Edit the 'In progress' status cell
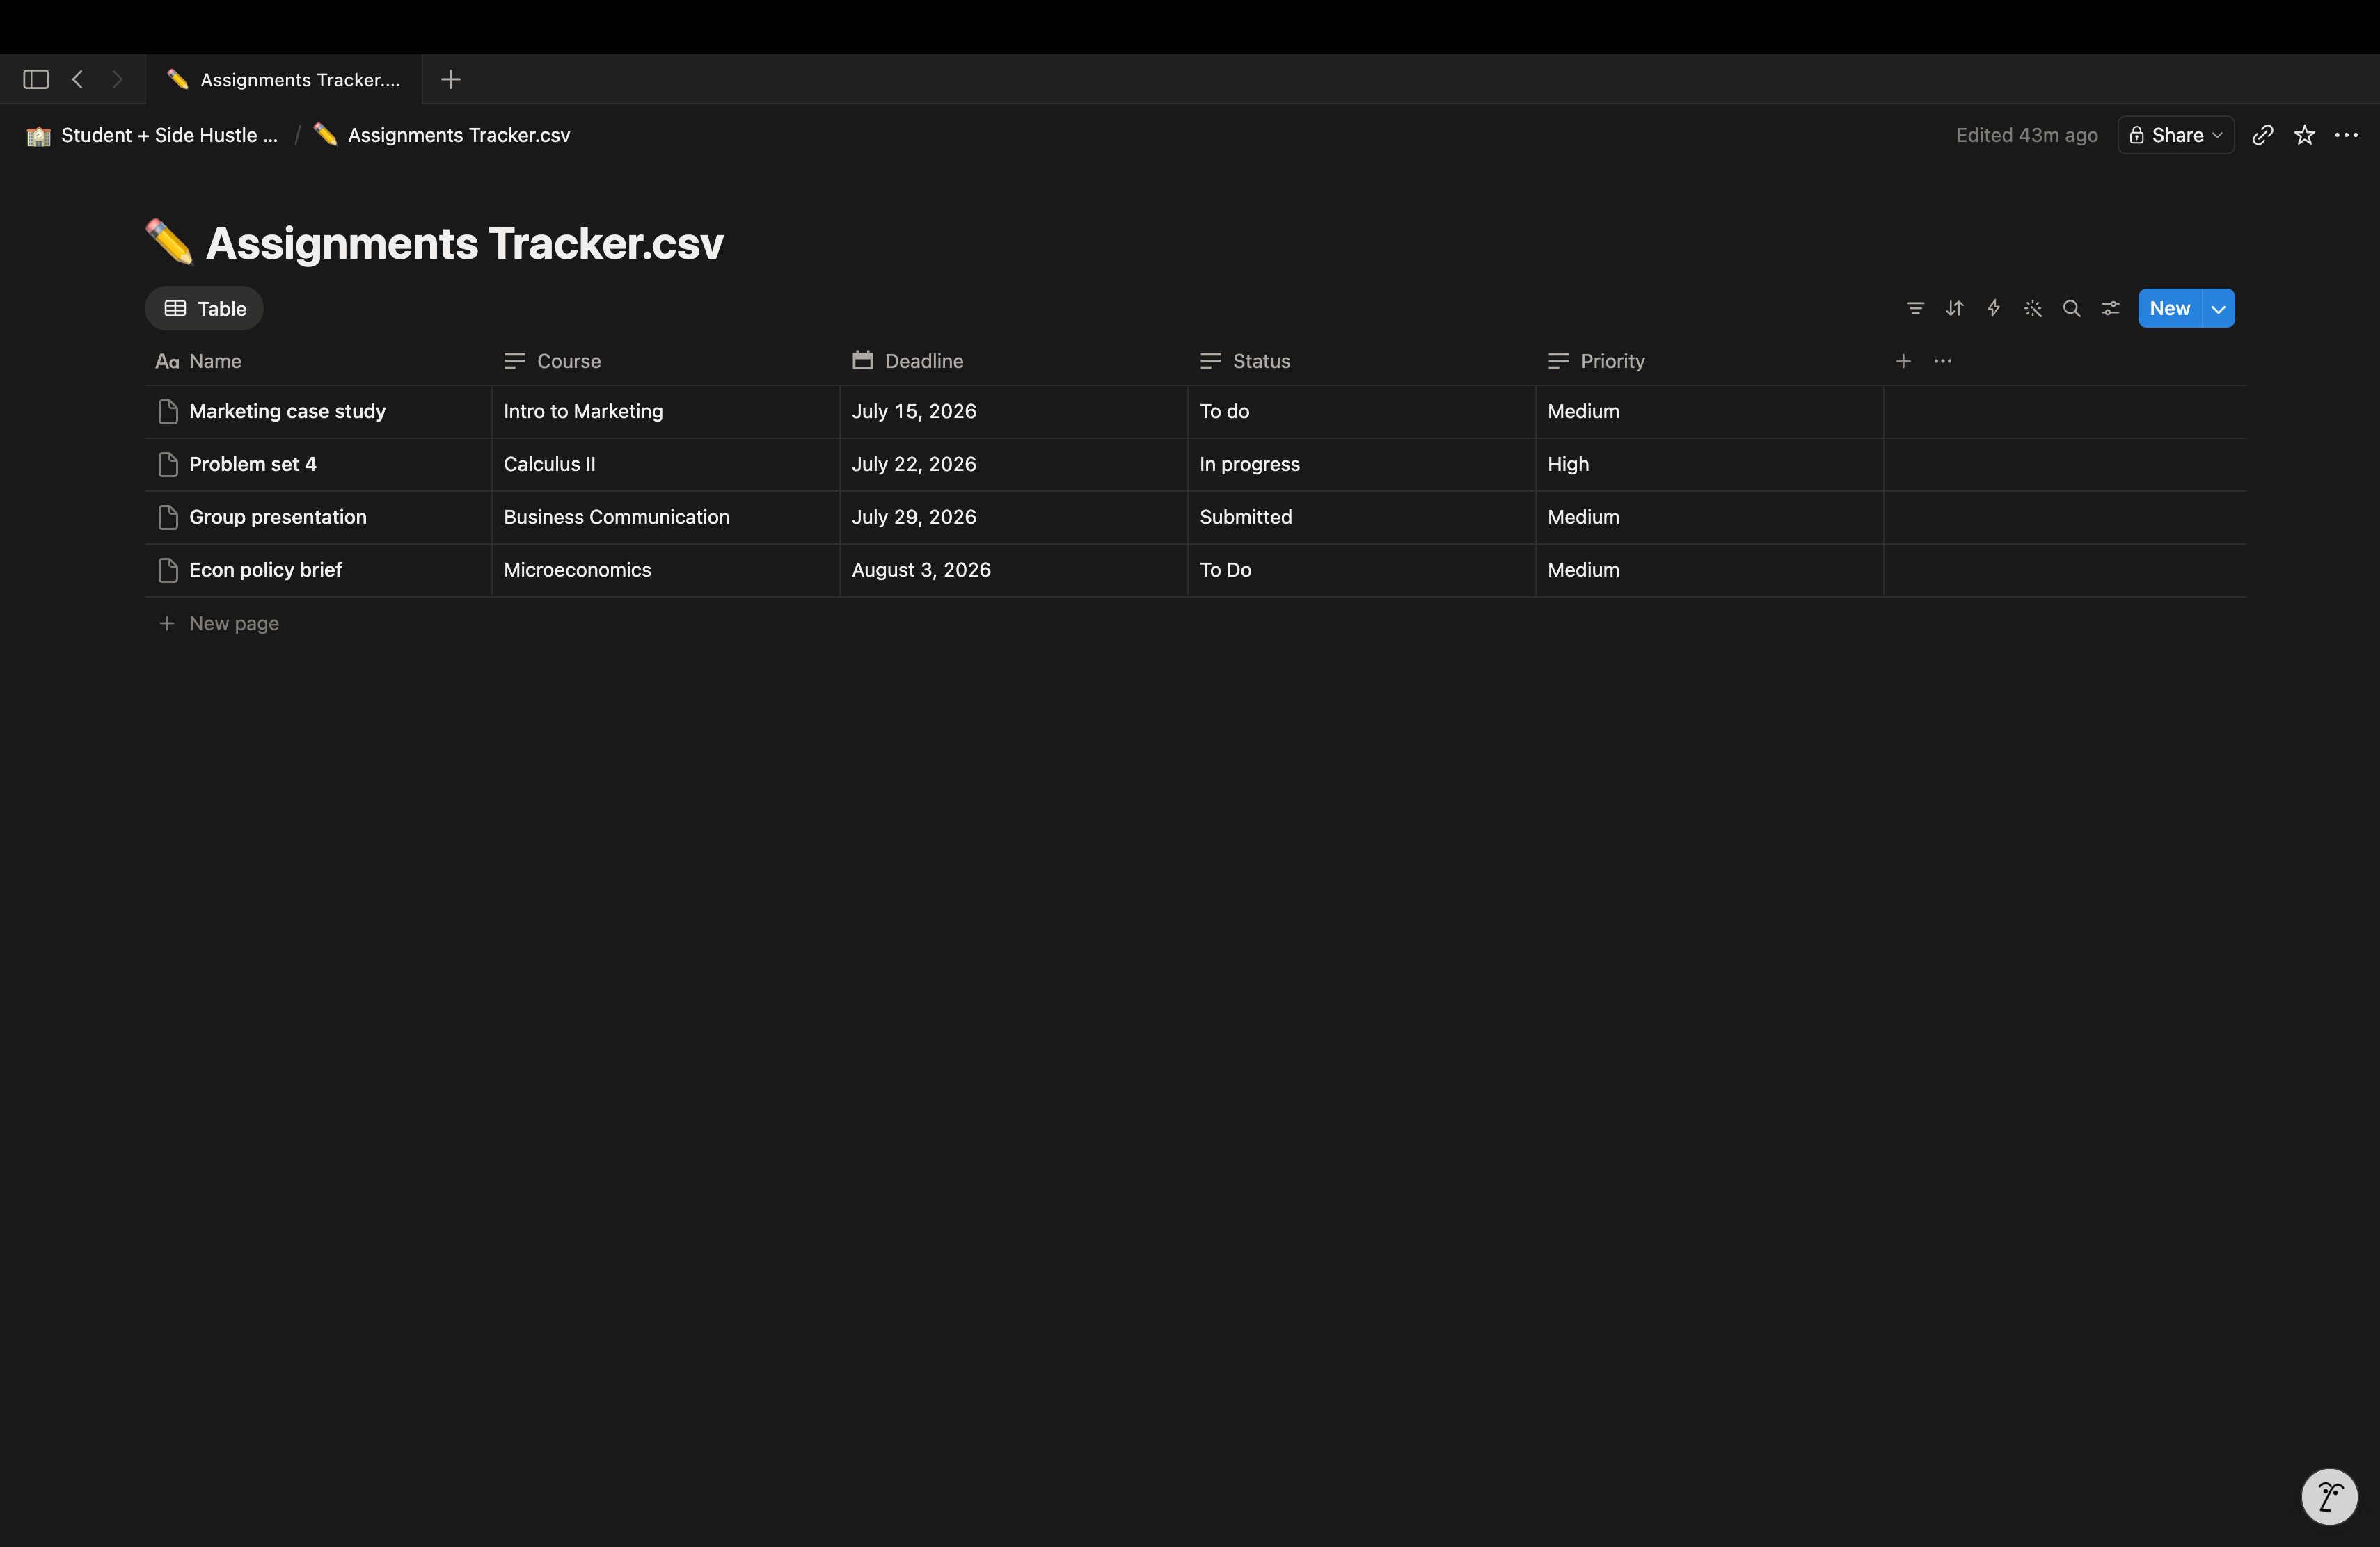Screen dimensions: 2380x1547 [1361, 465]
